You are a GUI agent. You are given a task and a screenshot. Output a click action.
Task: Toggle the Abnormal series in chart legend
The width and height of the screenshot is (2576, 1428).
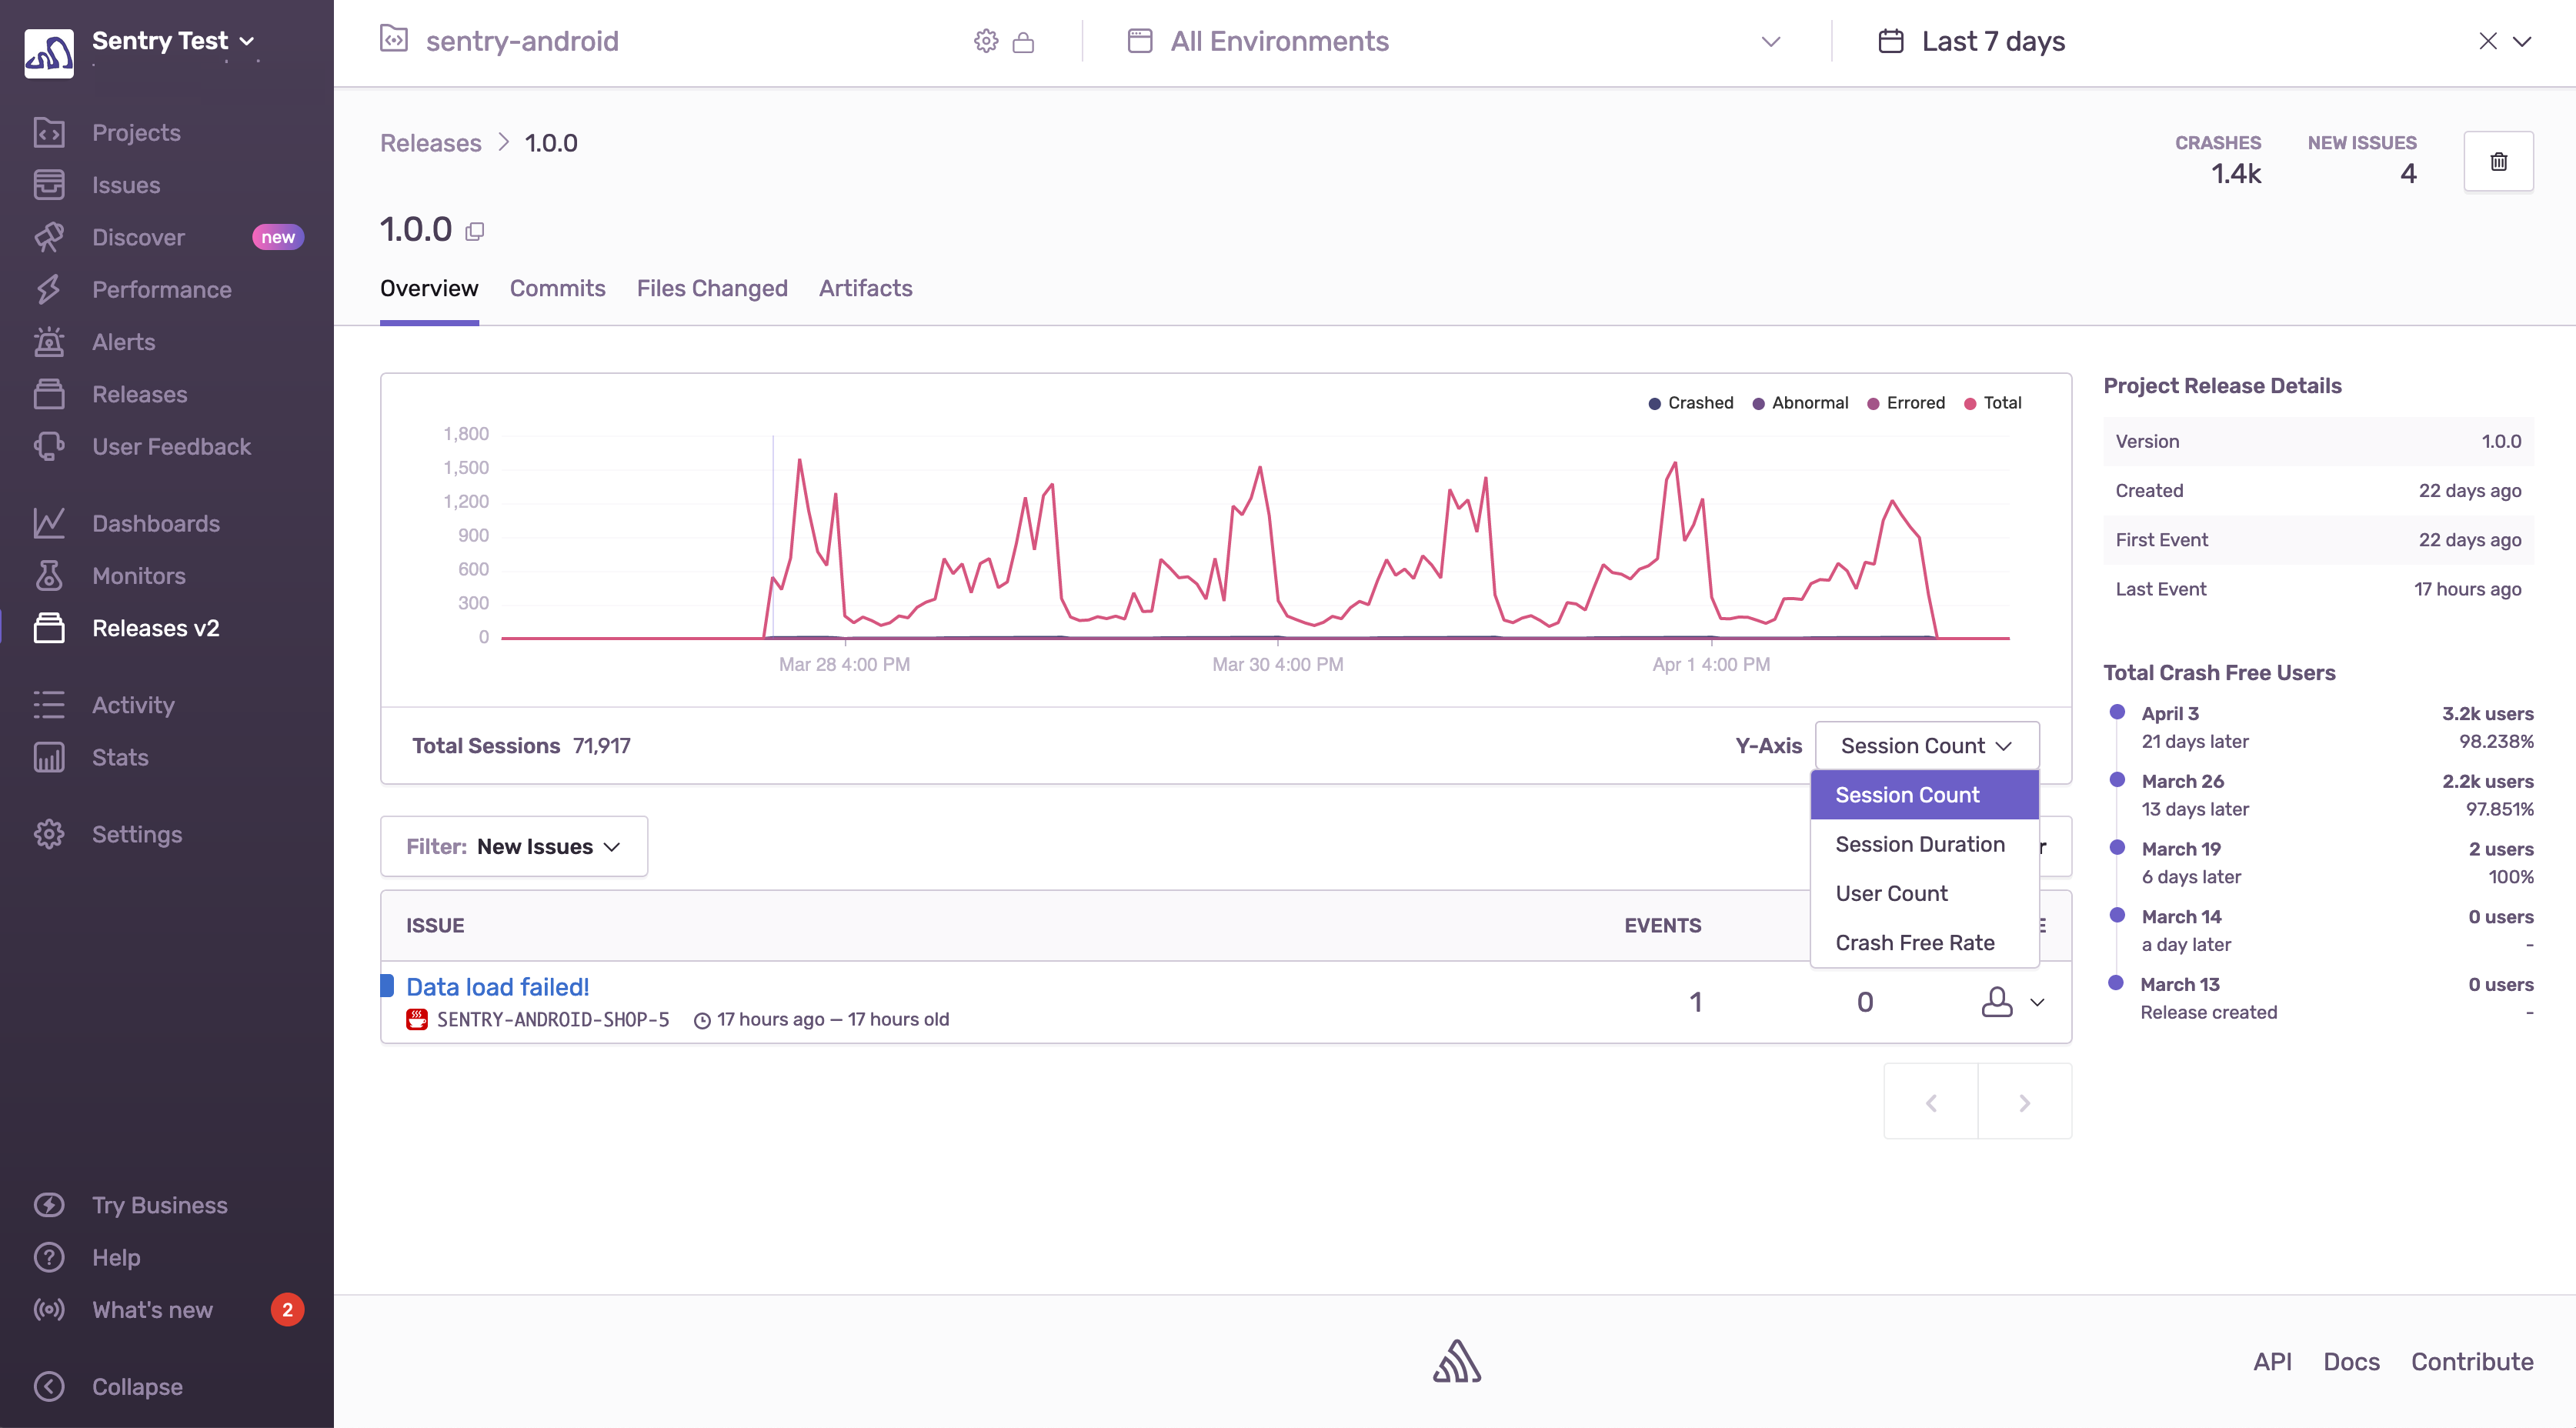[1800, 403]
